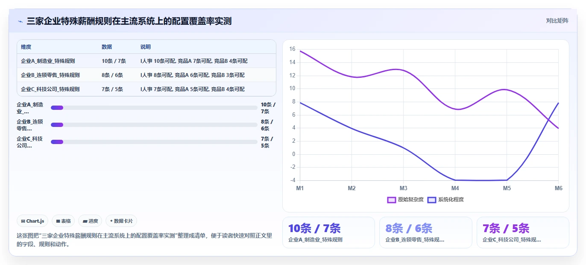The width and height of the screenshot is (586, 265).
Task: Click the M1 x-axis label
Action: coord(300,188)
